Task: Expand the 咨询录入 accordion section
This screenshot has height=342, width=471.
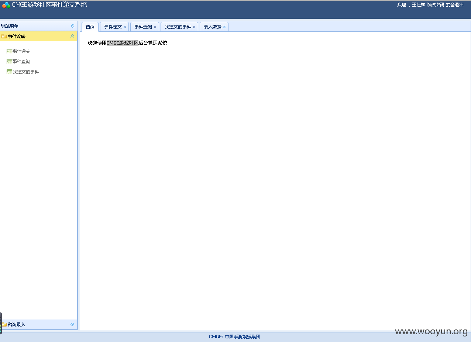Action: [72, 325]
